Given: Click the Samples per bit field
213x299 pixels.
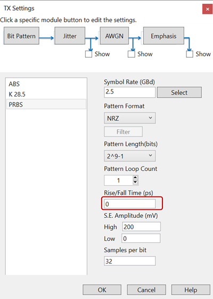Looking at the screenshot, I should coord(130,261).
